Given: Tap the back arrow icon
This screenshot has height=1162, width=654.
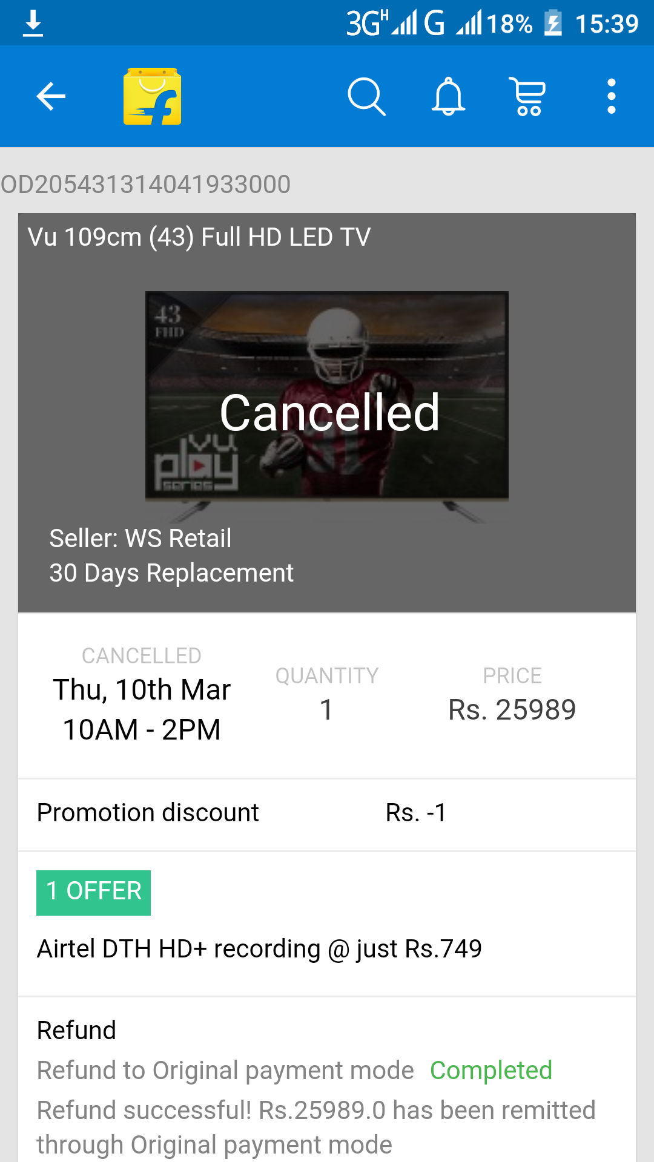Looking at the screenshot, I should [51, 96].
